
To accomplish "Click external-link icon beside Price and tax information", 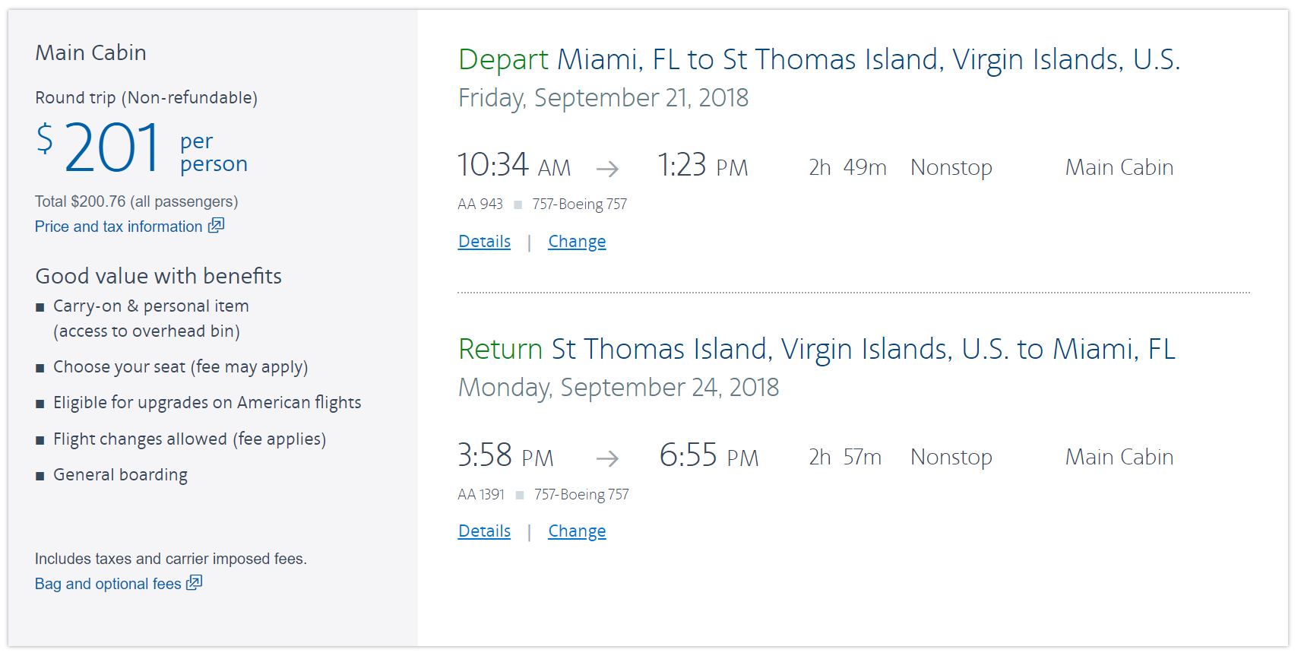I will click(x=217, y=225).
